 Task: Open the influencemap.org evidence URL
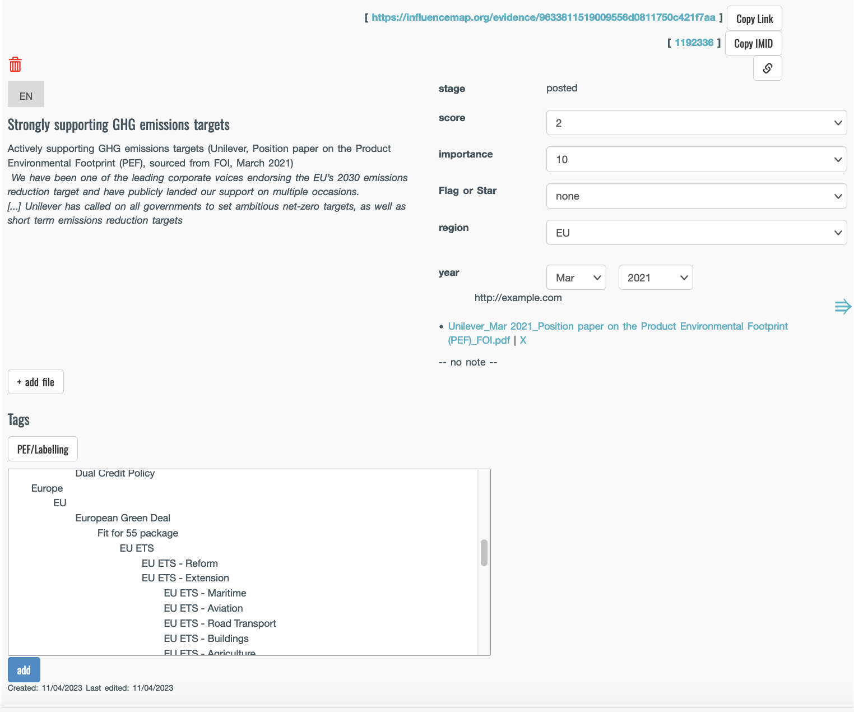pos(543,17)
